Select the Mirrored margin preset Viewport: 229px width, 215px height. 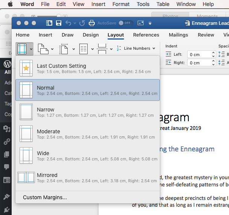click(88, 178)
